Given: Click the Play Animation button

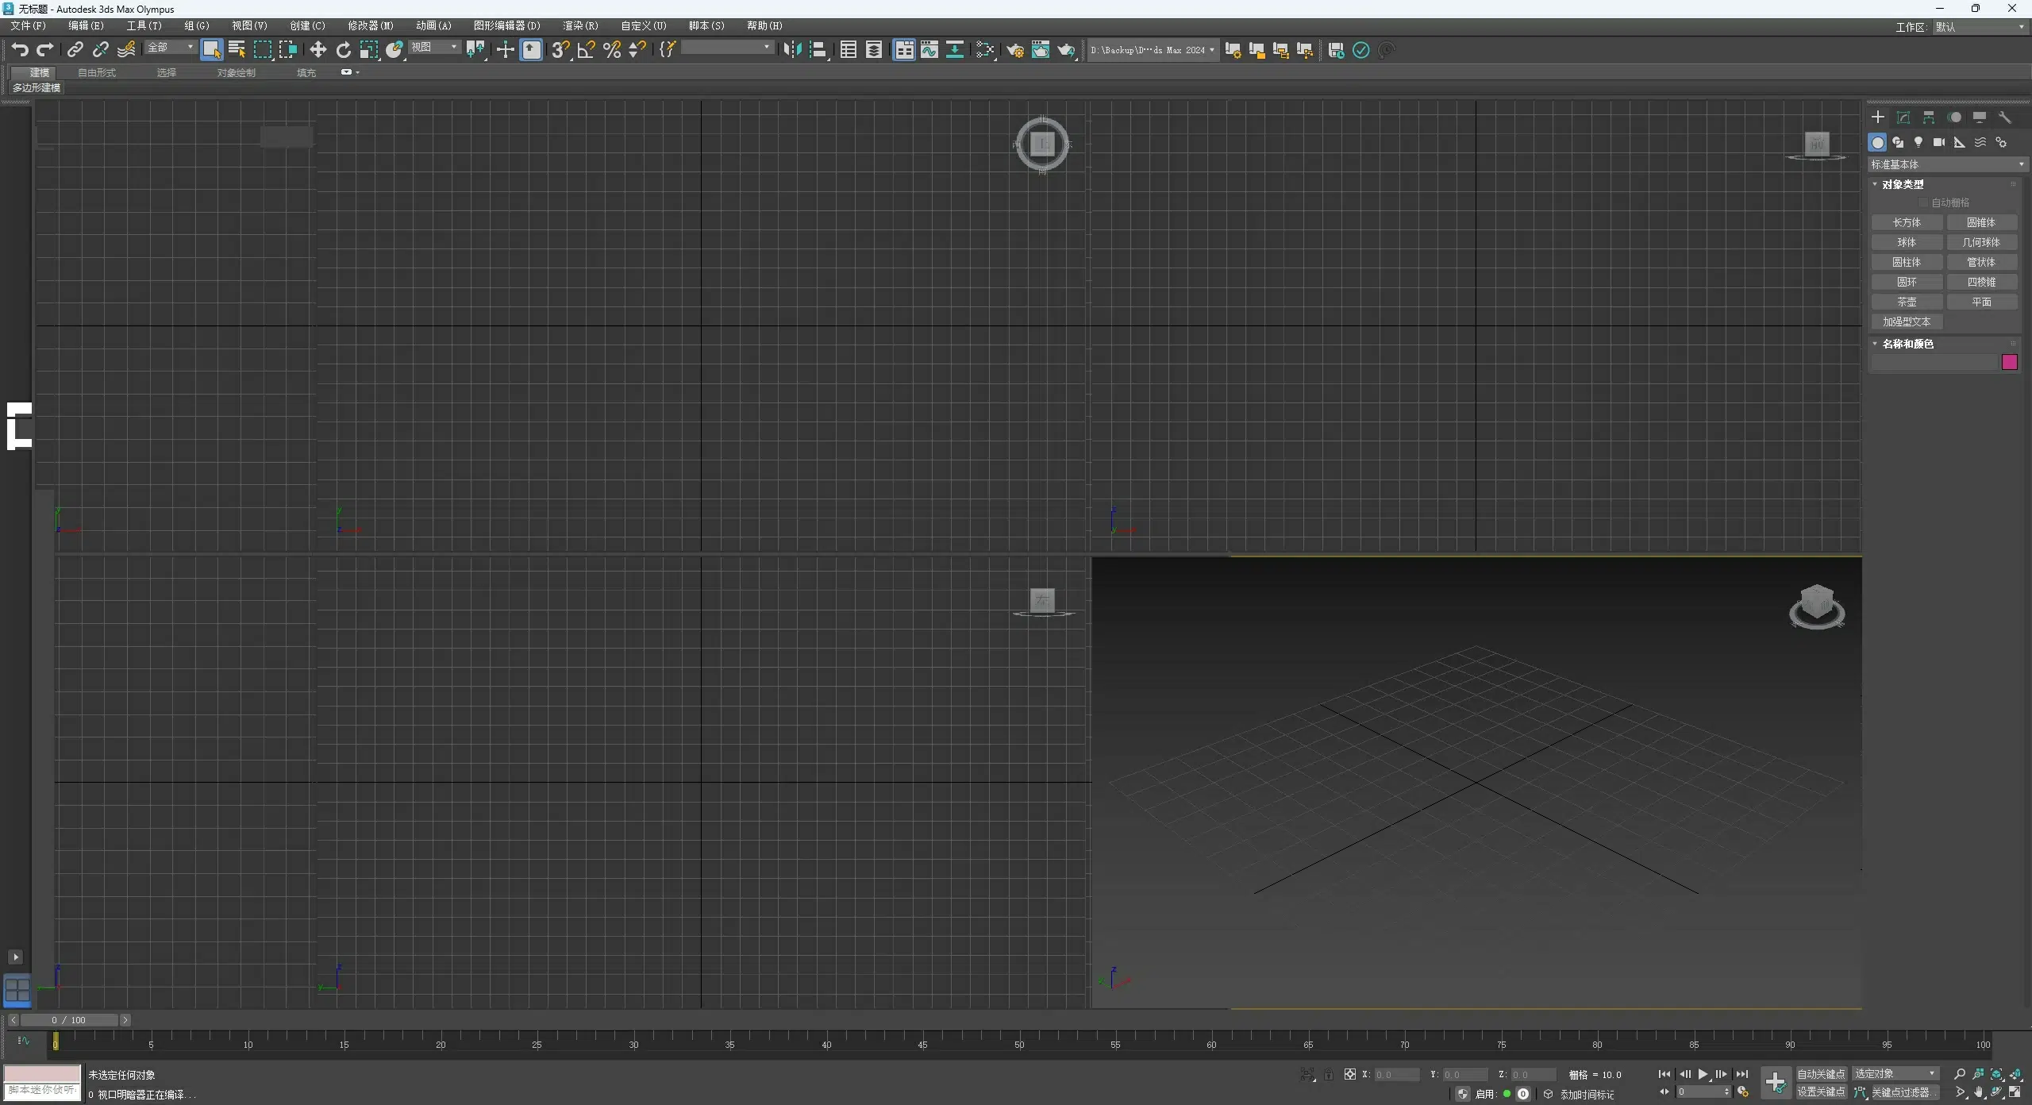Looking at the screenshot, I should [x=1703, y=1074].
